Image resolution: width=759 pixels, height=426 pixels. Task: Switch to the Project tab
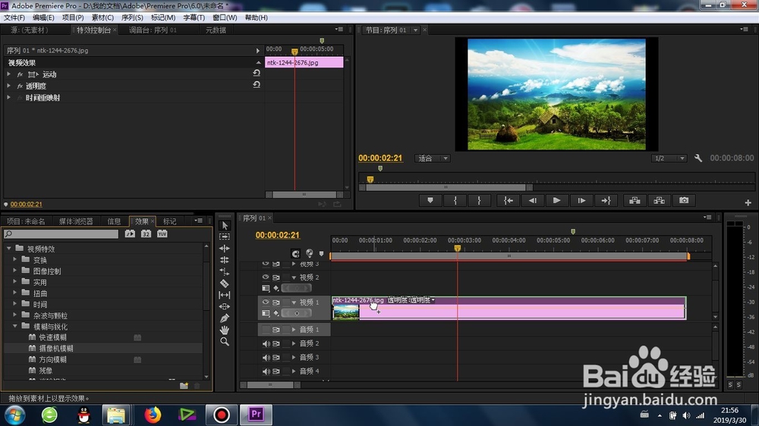point(26,221)
